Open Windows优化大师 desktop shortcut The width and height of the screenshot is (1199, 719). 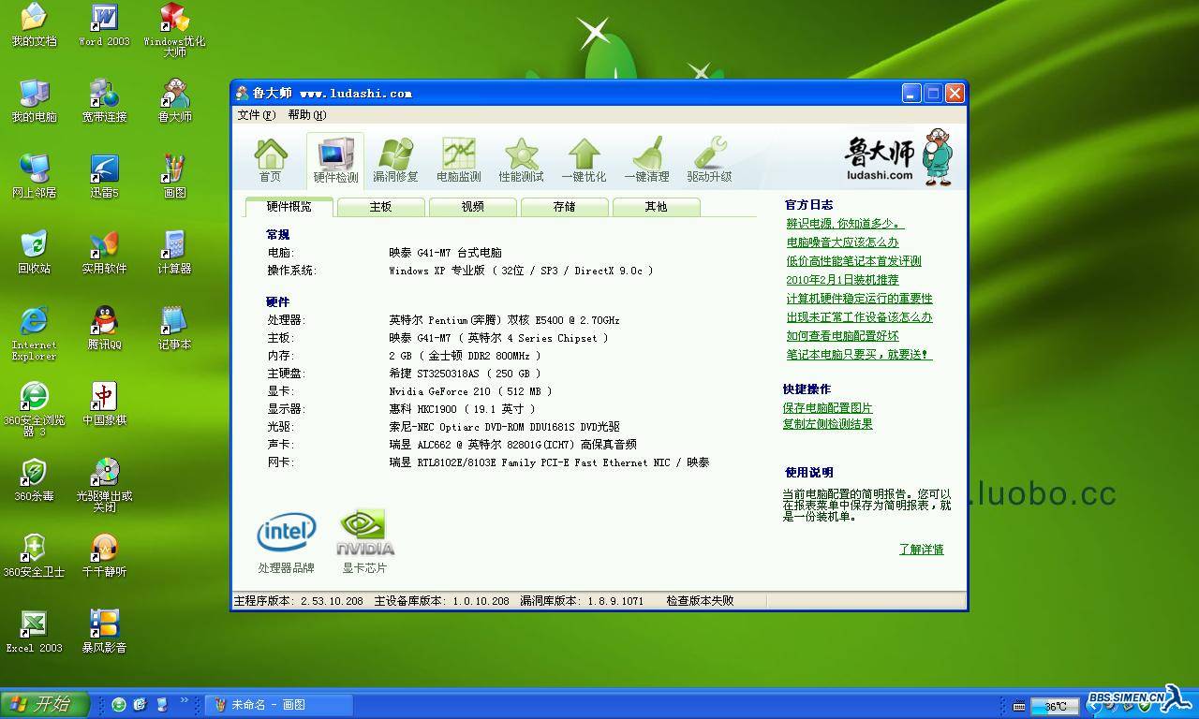[x=174, y=30]
